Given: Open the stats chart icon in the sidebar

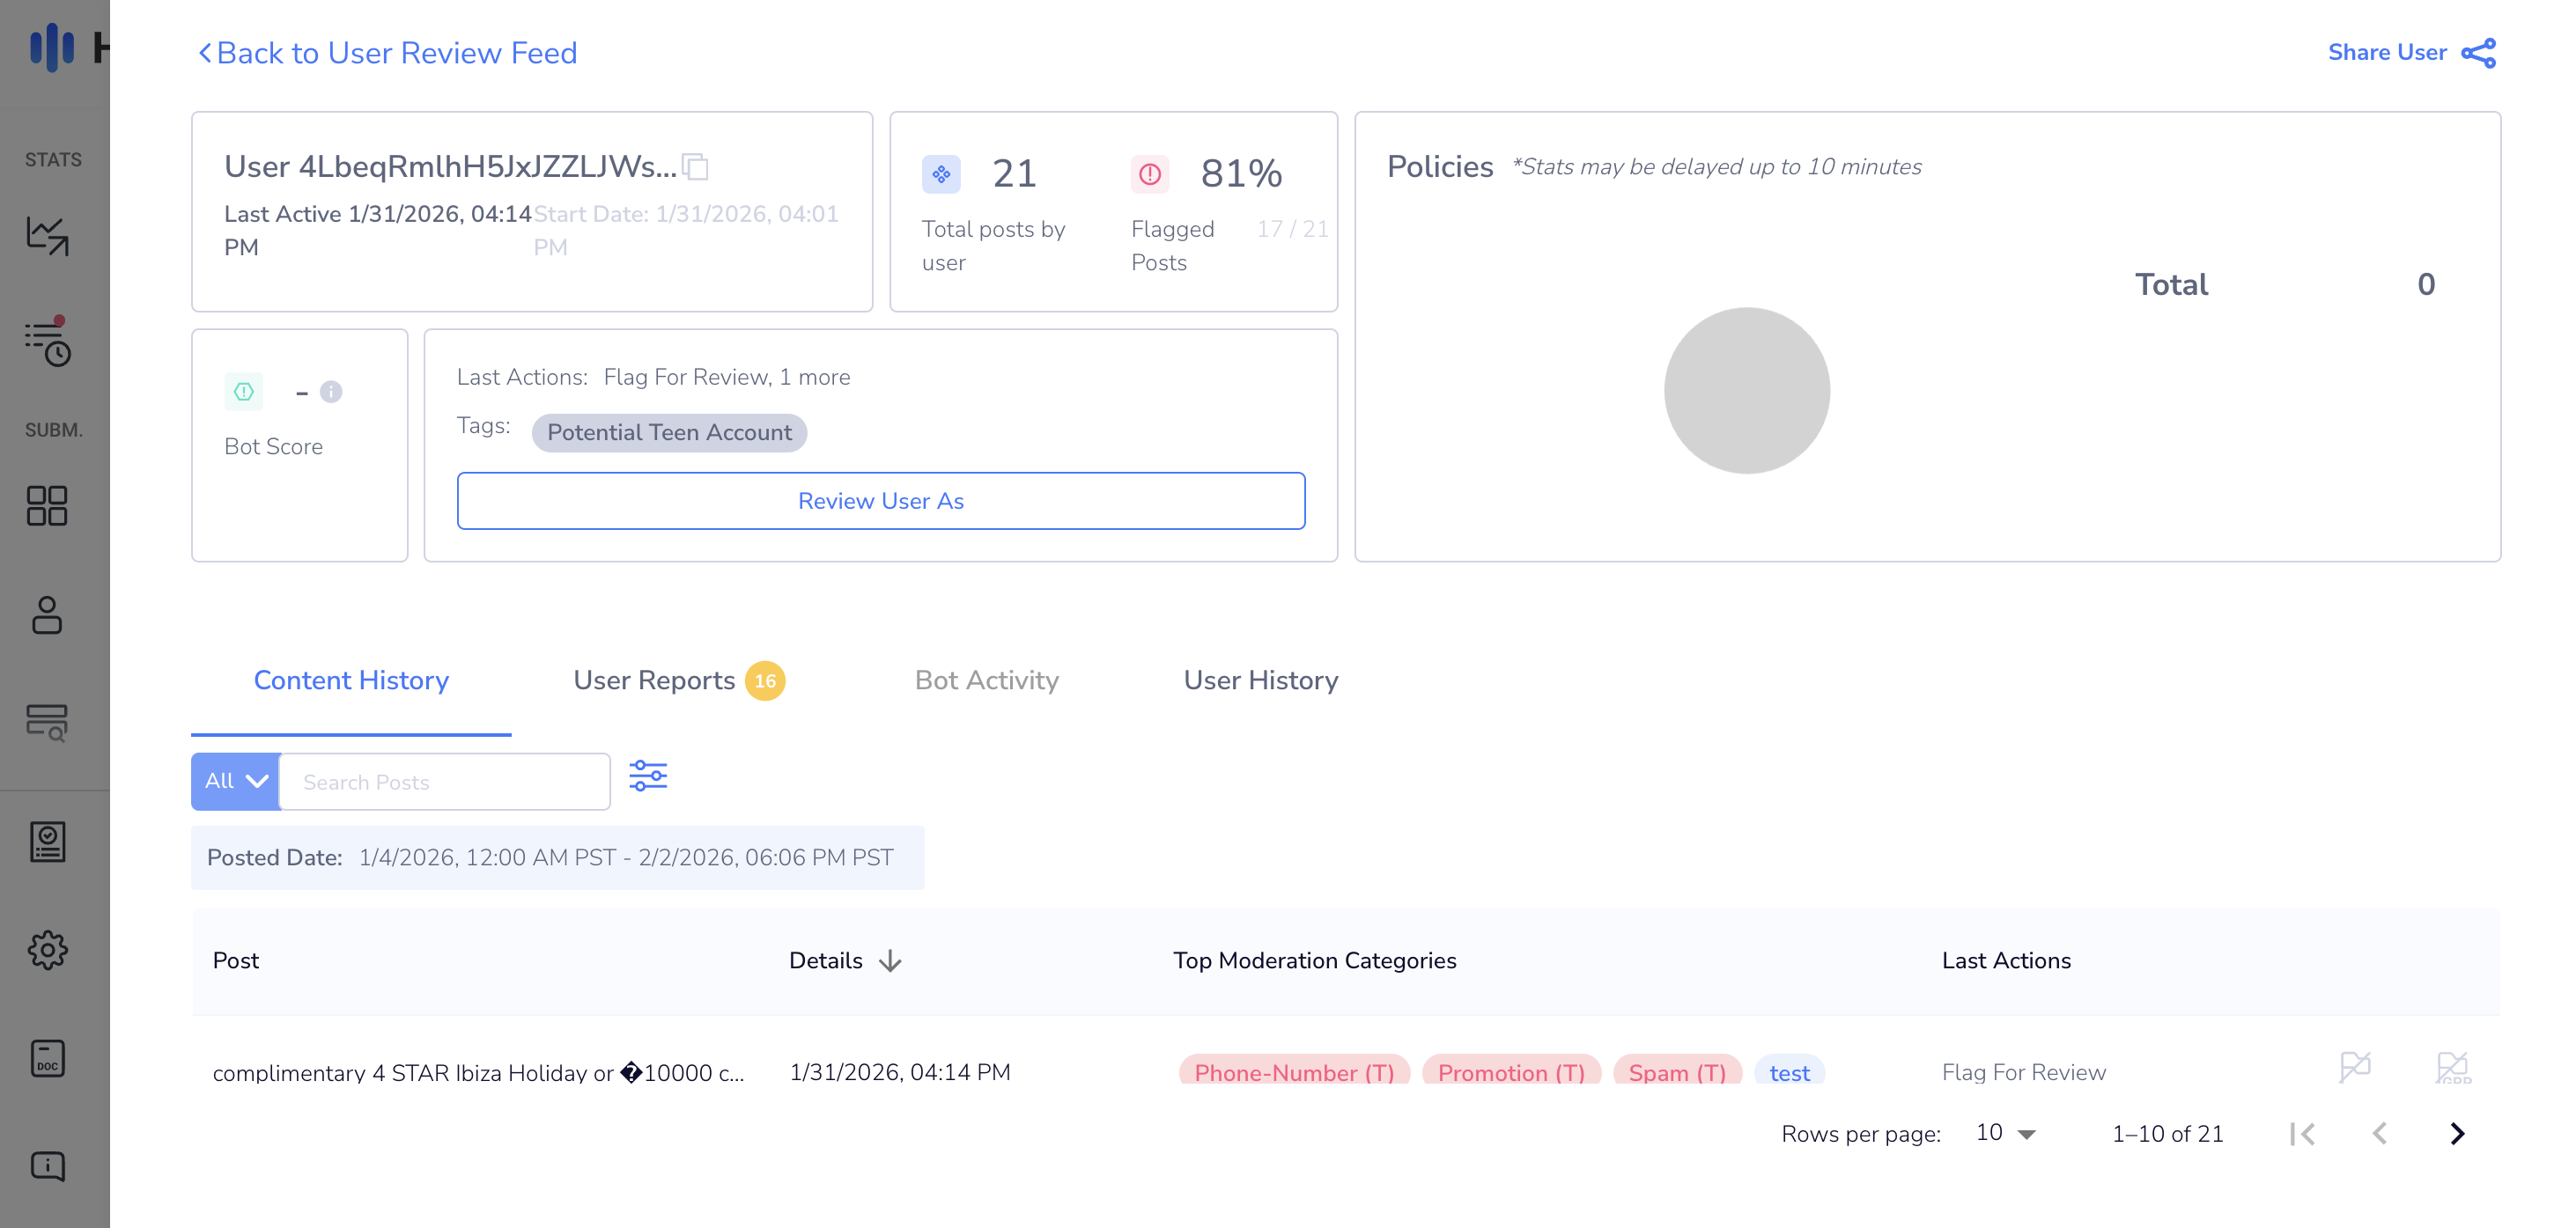Looking at the screenshot, I should [x=47, y=236].
